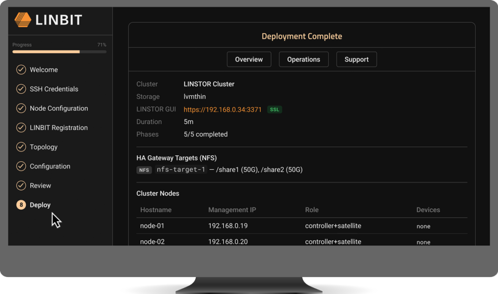
Task: Click the checkmark icon beside LINBIT Registration
Action: tap(21, 128)
